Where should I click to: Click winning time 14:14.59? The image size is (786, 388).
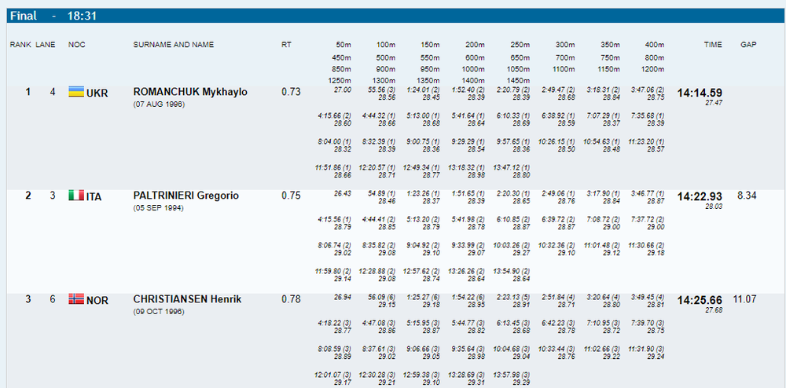(700, 93)
